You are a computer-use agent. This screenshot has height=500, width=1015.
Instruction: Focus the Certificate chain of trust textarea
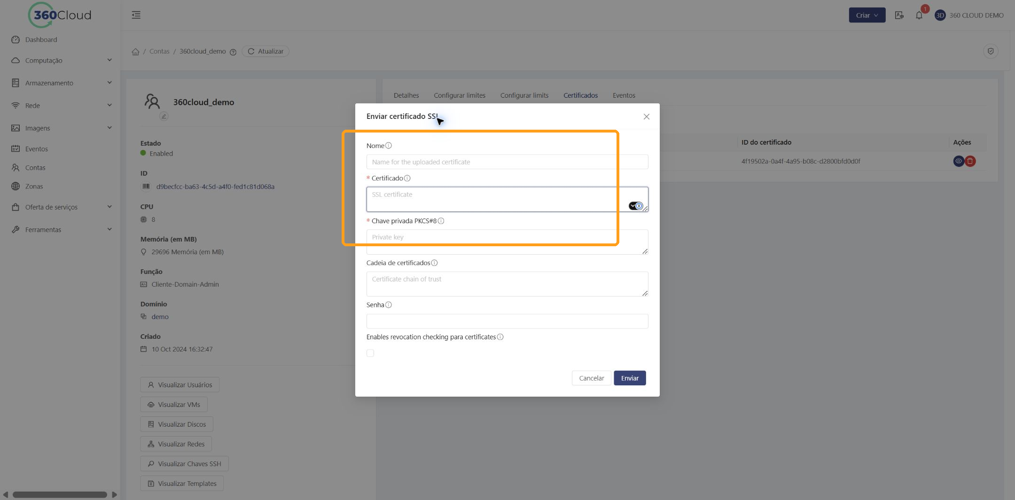(507, 284)
